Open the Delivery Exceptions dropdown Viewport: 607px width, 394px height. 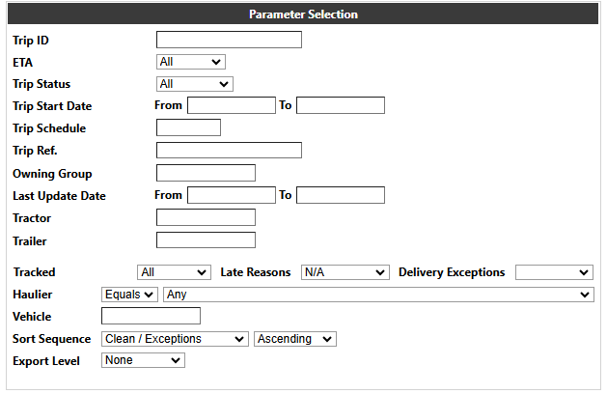click(x=554, y=272)
